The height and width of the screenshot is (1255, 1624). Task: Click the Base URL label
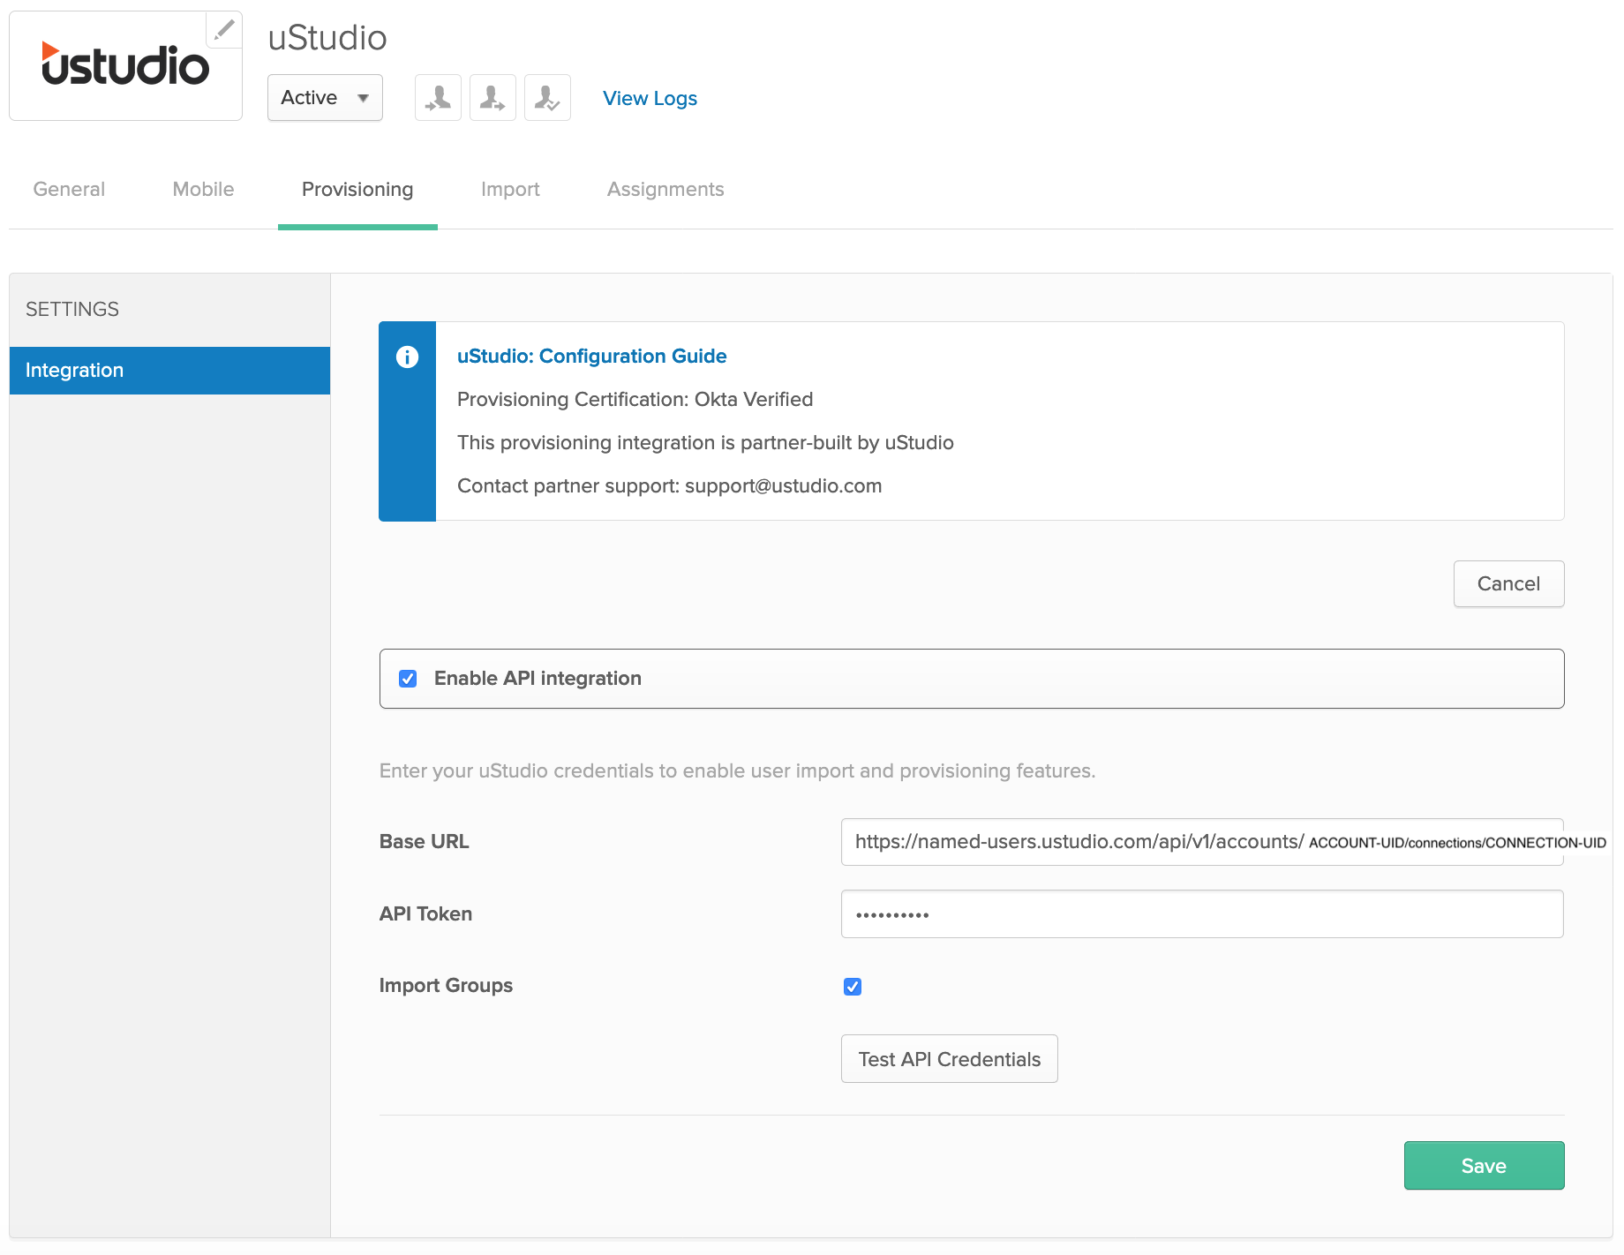point(424,842)
